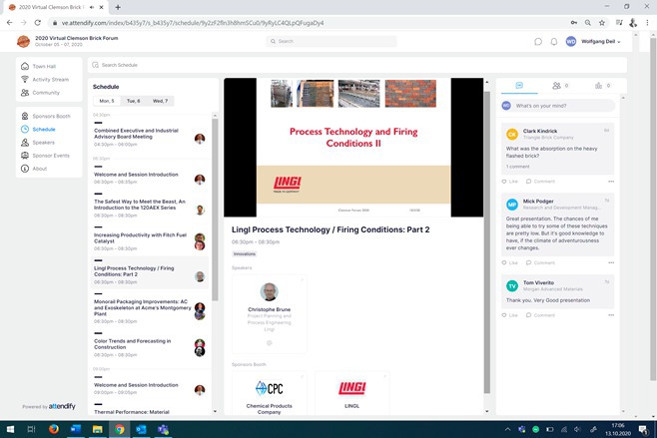Open Wolfgang Deil user menu
The height and width of the screenshot is (438, 657).
[x=593, y=42]
